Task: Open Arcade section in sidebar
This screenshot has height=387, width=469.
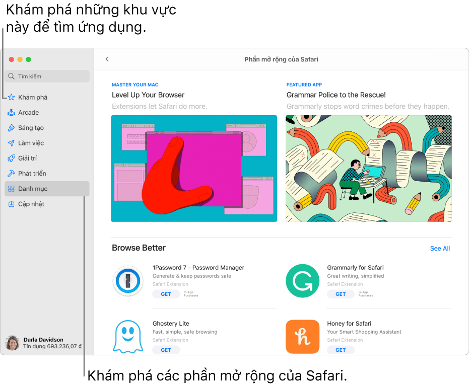Action: coord(47,112)
